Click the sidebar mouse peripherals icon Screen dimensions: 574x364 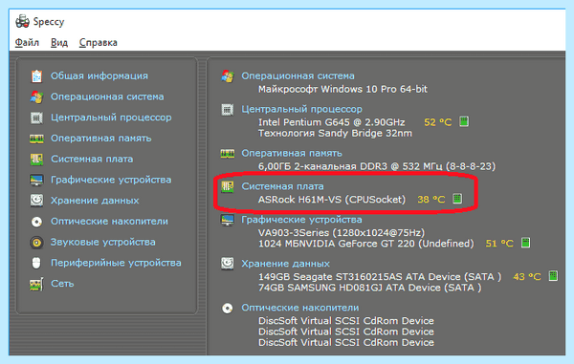coord(36,263)
